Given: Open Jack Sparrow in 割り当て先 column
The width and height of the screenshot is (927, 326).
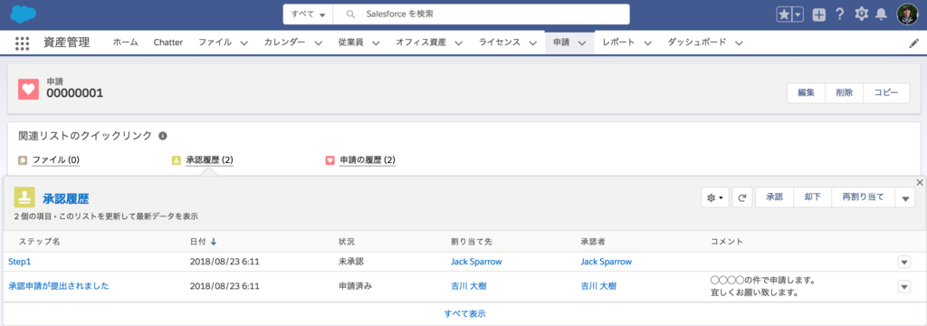Looking at the screenshot, I should [x=476, y=262].
